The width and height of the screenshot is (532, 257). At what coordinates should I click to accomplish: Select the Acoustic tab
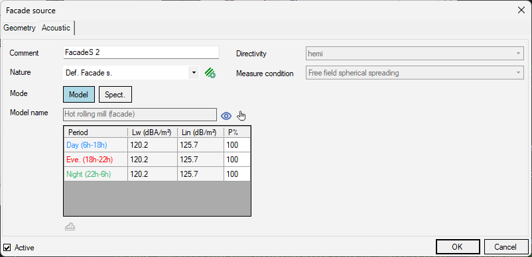56,28
